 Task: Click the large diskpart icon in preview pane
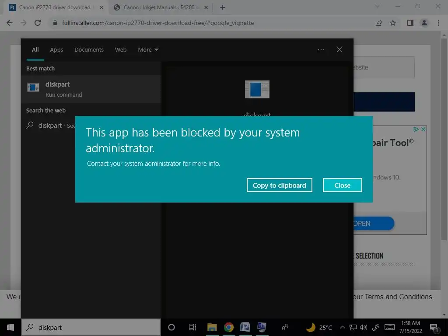click(x=257, y=89)
